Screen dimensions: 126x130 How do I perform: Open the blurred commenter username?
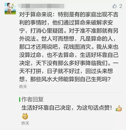tap(41, 6)
